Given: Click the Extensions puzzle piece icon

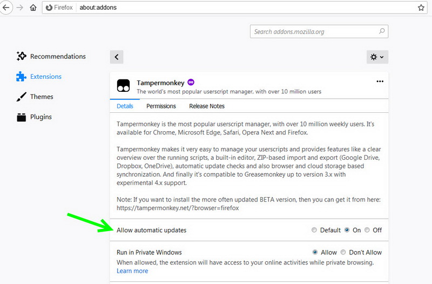Looking at the screenshot, I should point(21,77).
